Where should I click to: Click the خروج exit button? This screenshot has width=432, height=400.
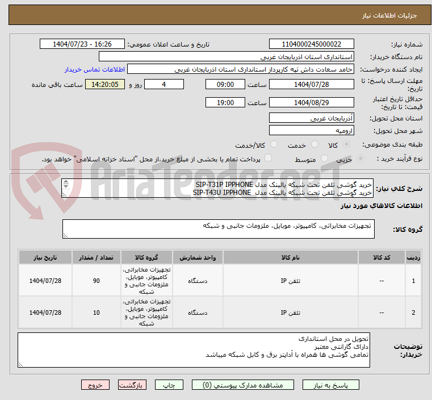pos(95,385)
